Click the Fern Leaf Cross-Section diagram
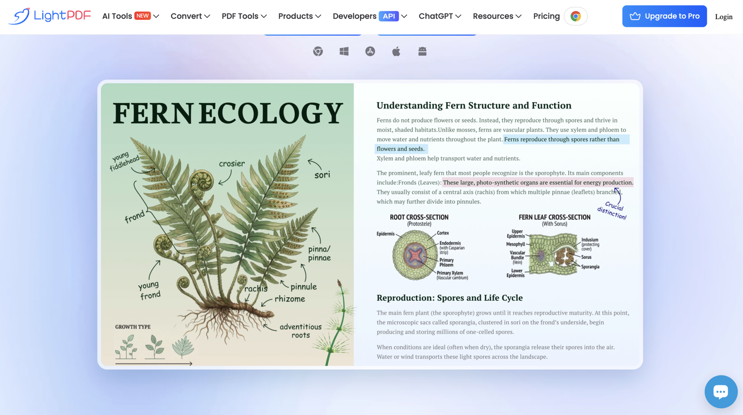The height and width of the screenshot is (415, 743). [x=554, y=246]
